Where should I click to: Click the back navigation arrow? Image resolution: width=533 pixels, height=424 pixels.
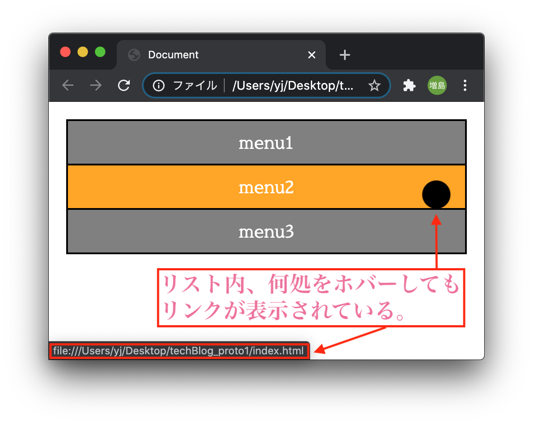pyautogui.click(x=68, y=85)
